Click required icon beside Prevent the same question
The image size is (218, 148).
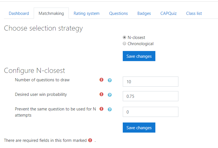(x=102, y=109)
